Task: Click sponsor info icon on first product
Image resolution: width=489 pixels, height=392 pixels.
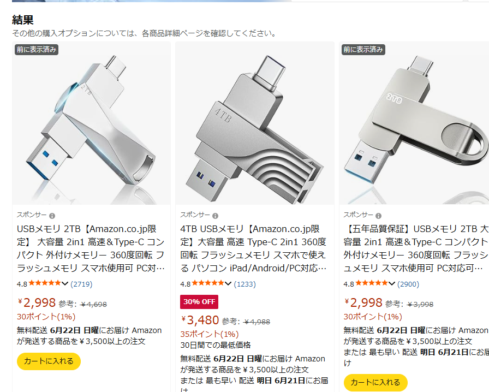Action: click(x=52, y=216)
